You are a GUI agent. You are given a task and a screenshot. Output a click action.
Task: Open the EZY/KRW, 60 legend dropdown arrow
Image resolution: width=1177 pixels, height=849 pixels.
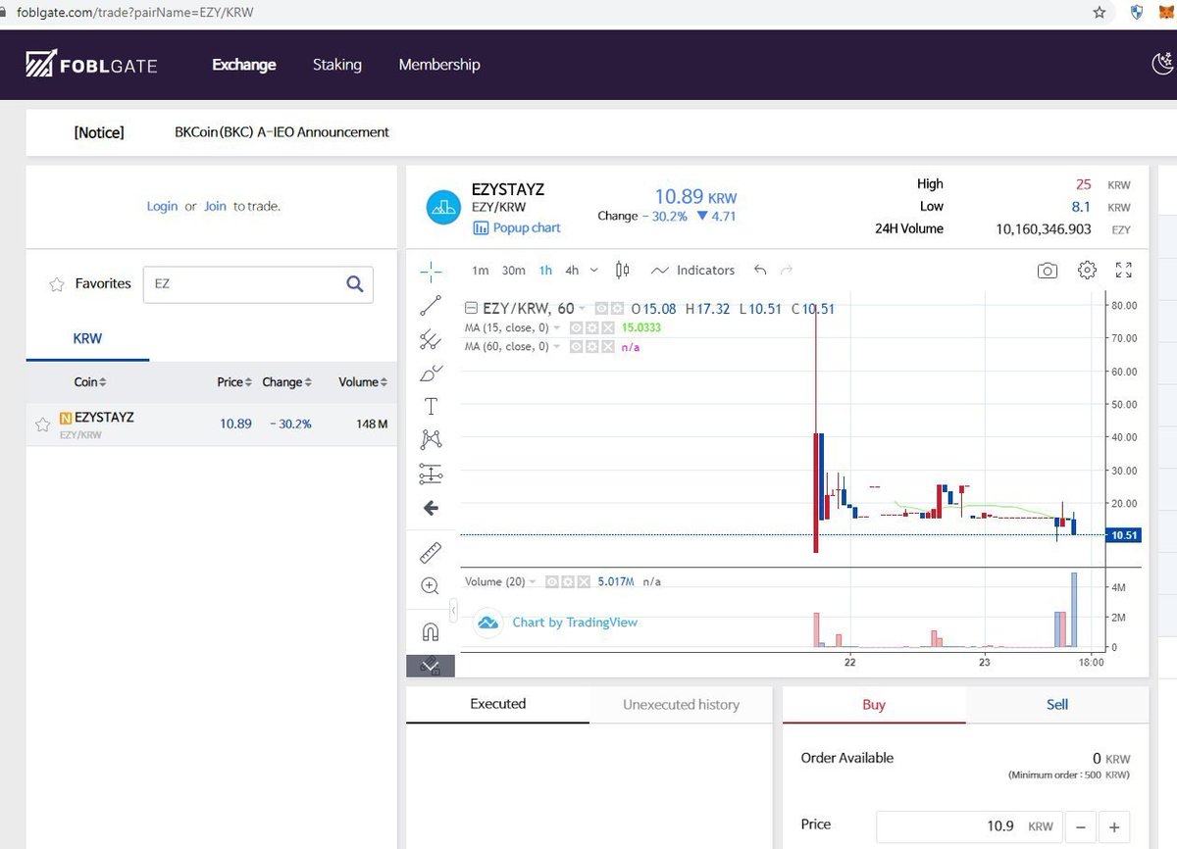583,309
